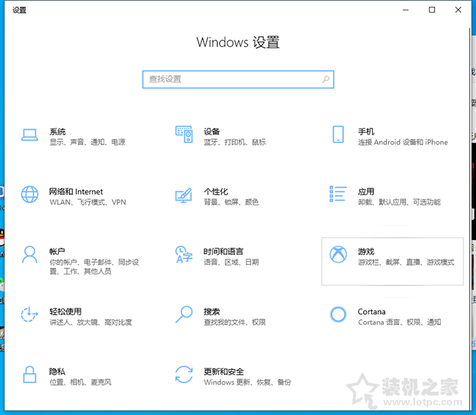Screen dimensions: 476x415
Task: Open the 设备 keyboard and speaker icon
Action: pyautogui.click(x=184, y=135)
